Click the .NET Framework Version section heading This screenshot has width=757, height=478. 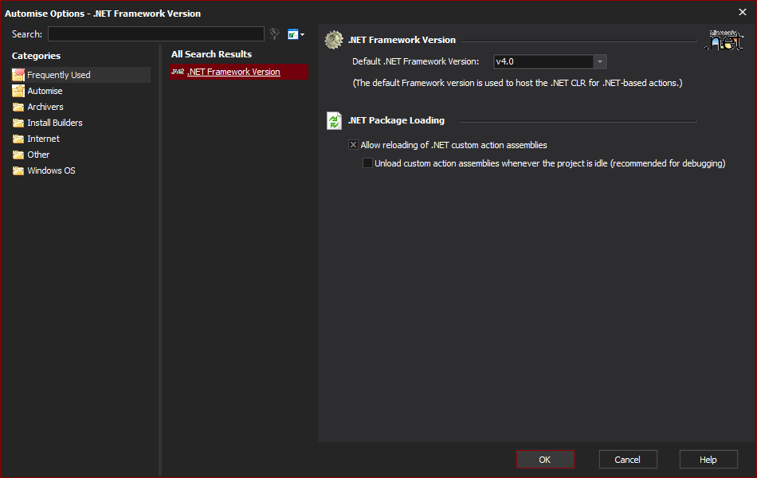(402, 40)
